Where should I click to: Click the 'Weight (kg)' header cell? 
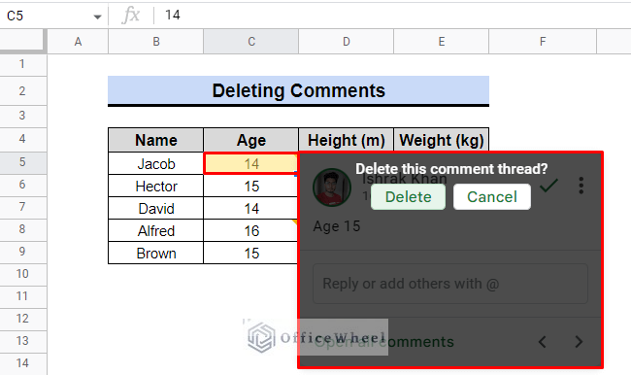(441, 140)
